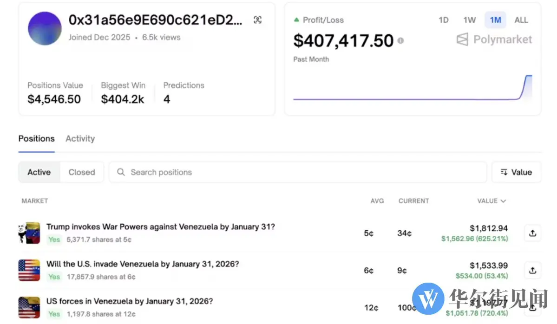Share the War Powers Venezuela position
The width and height of the screenshot is (557, 324).
[532, 233]
